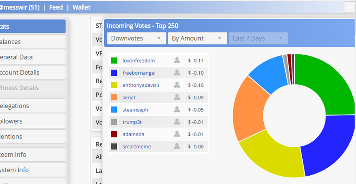
Task: Open steemseph's profile person icon
Action: coord(177,110)
